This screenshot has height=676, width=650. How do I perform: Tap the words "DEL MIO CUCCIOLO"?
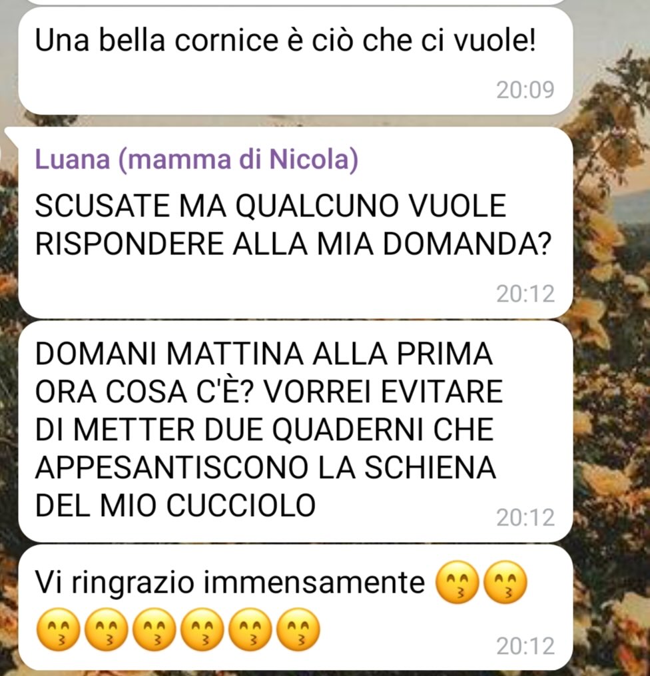(x=175, y=506)
